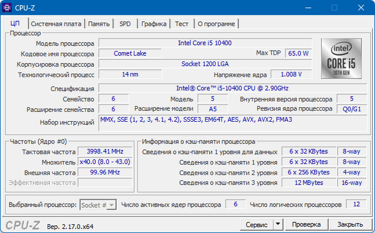Select the 4-way L2 cache associativity
Viewport: 375px width, 233px height.
click(x=352, y=173)
